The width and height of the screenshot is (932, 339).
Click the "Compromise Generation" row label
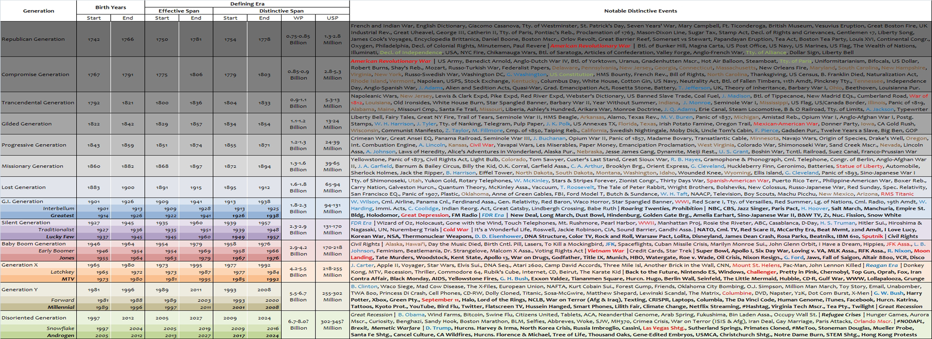[38, 75]
